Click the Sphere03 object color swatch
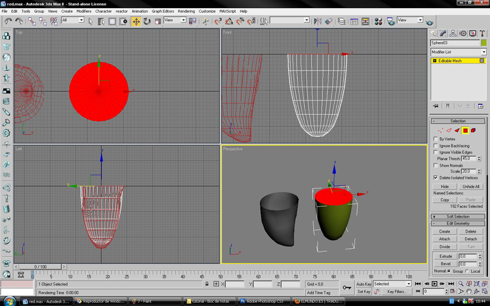 (x=484, y=43)
